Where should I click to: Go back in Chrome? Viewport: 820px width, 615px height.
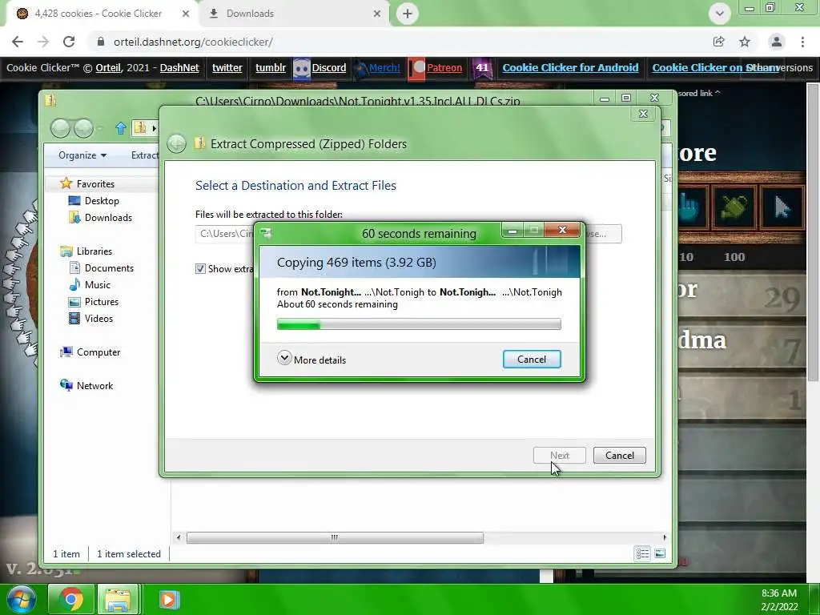pos(18,42)
